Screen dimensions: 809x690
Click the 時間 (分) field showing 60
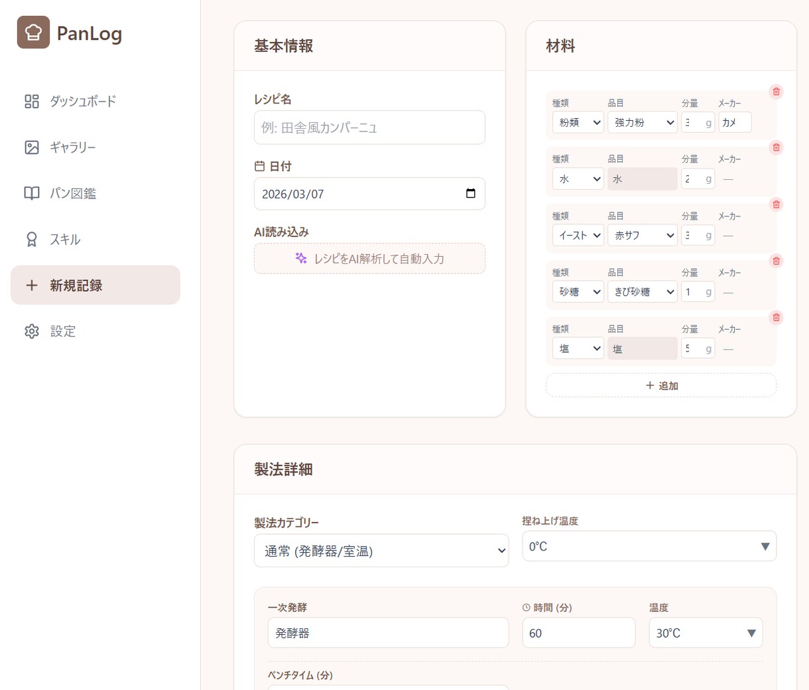pos(579,633)
